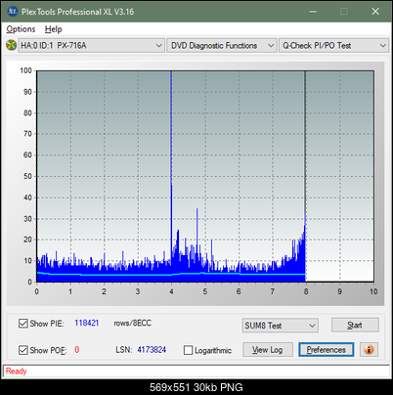Screen dimensions: 393x395
Task: Click the Start button
Action: [355, 325]
